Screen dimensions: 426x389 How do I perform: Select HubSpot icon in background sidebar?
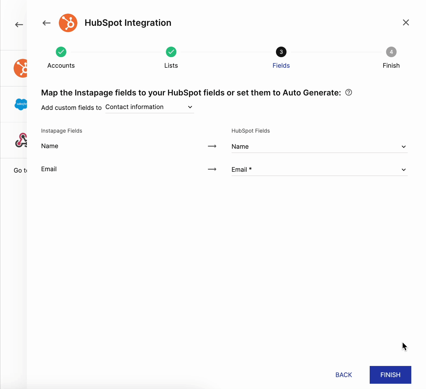(x=21, y=68)
